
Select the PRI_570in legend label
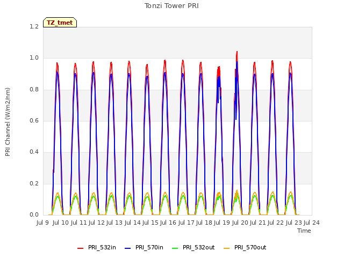coord(149,247)
